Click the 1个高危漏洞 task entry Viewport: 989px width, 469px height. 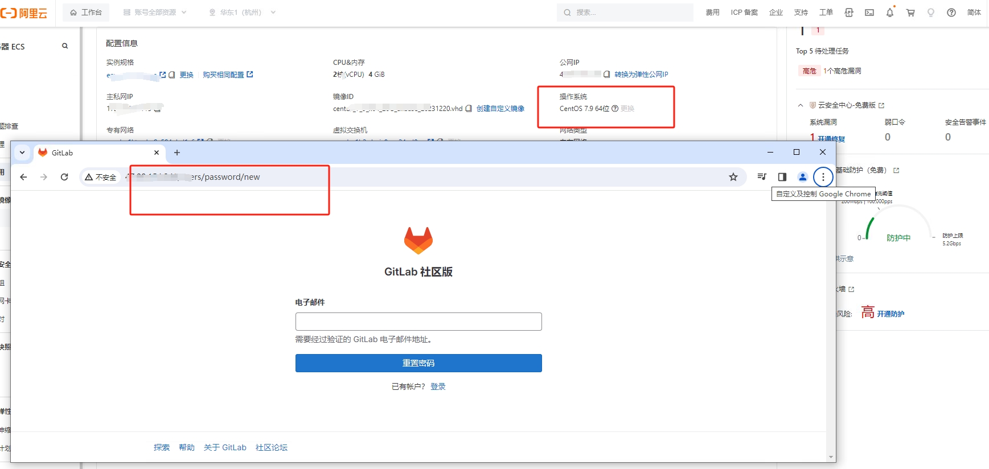click(842, 71)
